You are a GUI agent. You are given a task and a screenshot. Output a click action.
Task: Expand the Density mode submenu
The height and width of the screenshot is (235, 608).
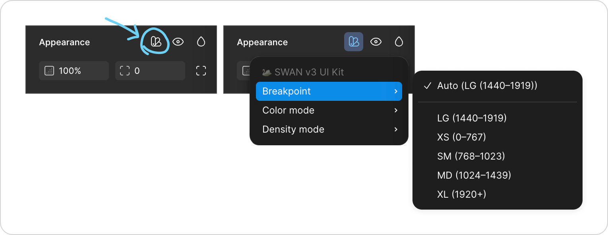coord(329,129)
